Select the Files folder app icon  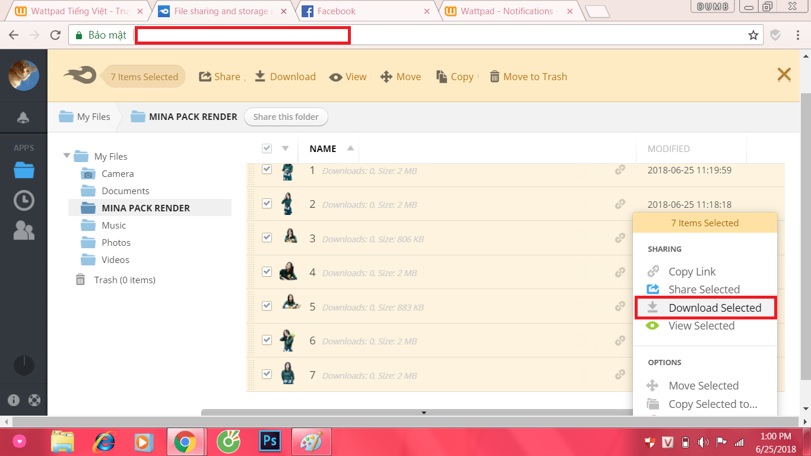coord(24,170)
